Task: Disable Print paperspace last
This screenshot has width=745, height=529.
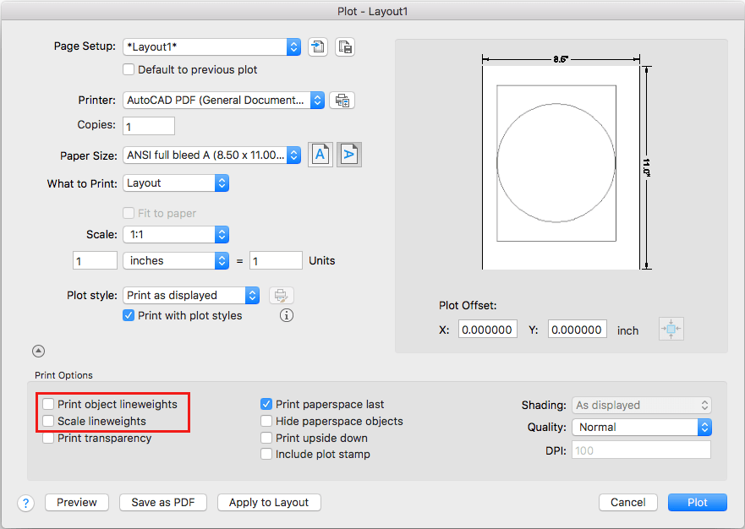Action: 266,404
